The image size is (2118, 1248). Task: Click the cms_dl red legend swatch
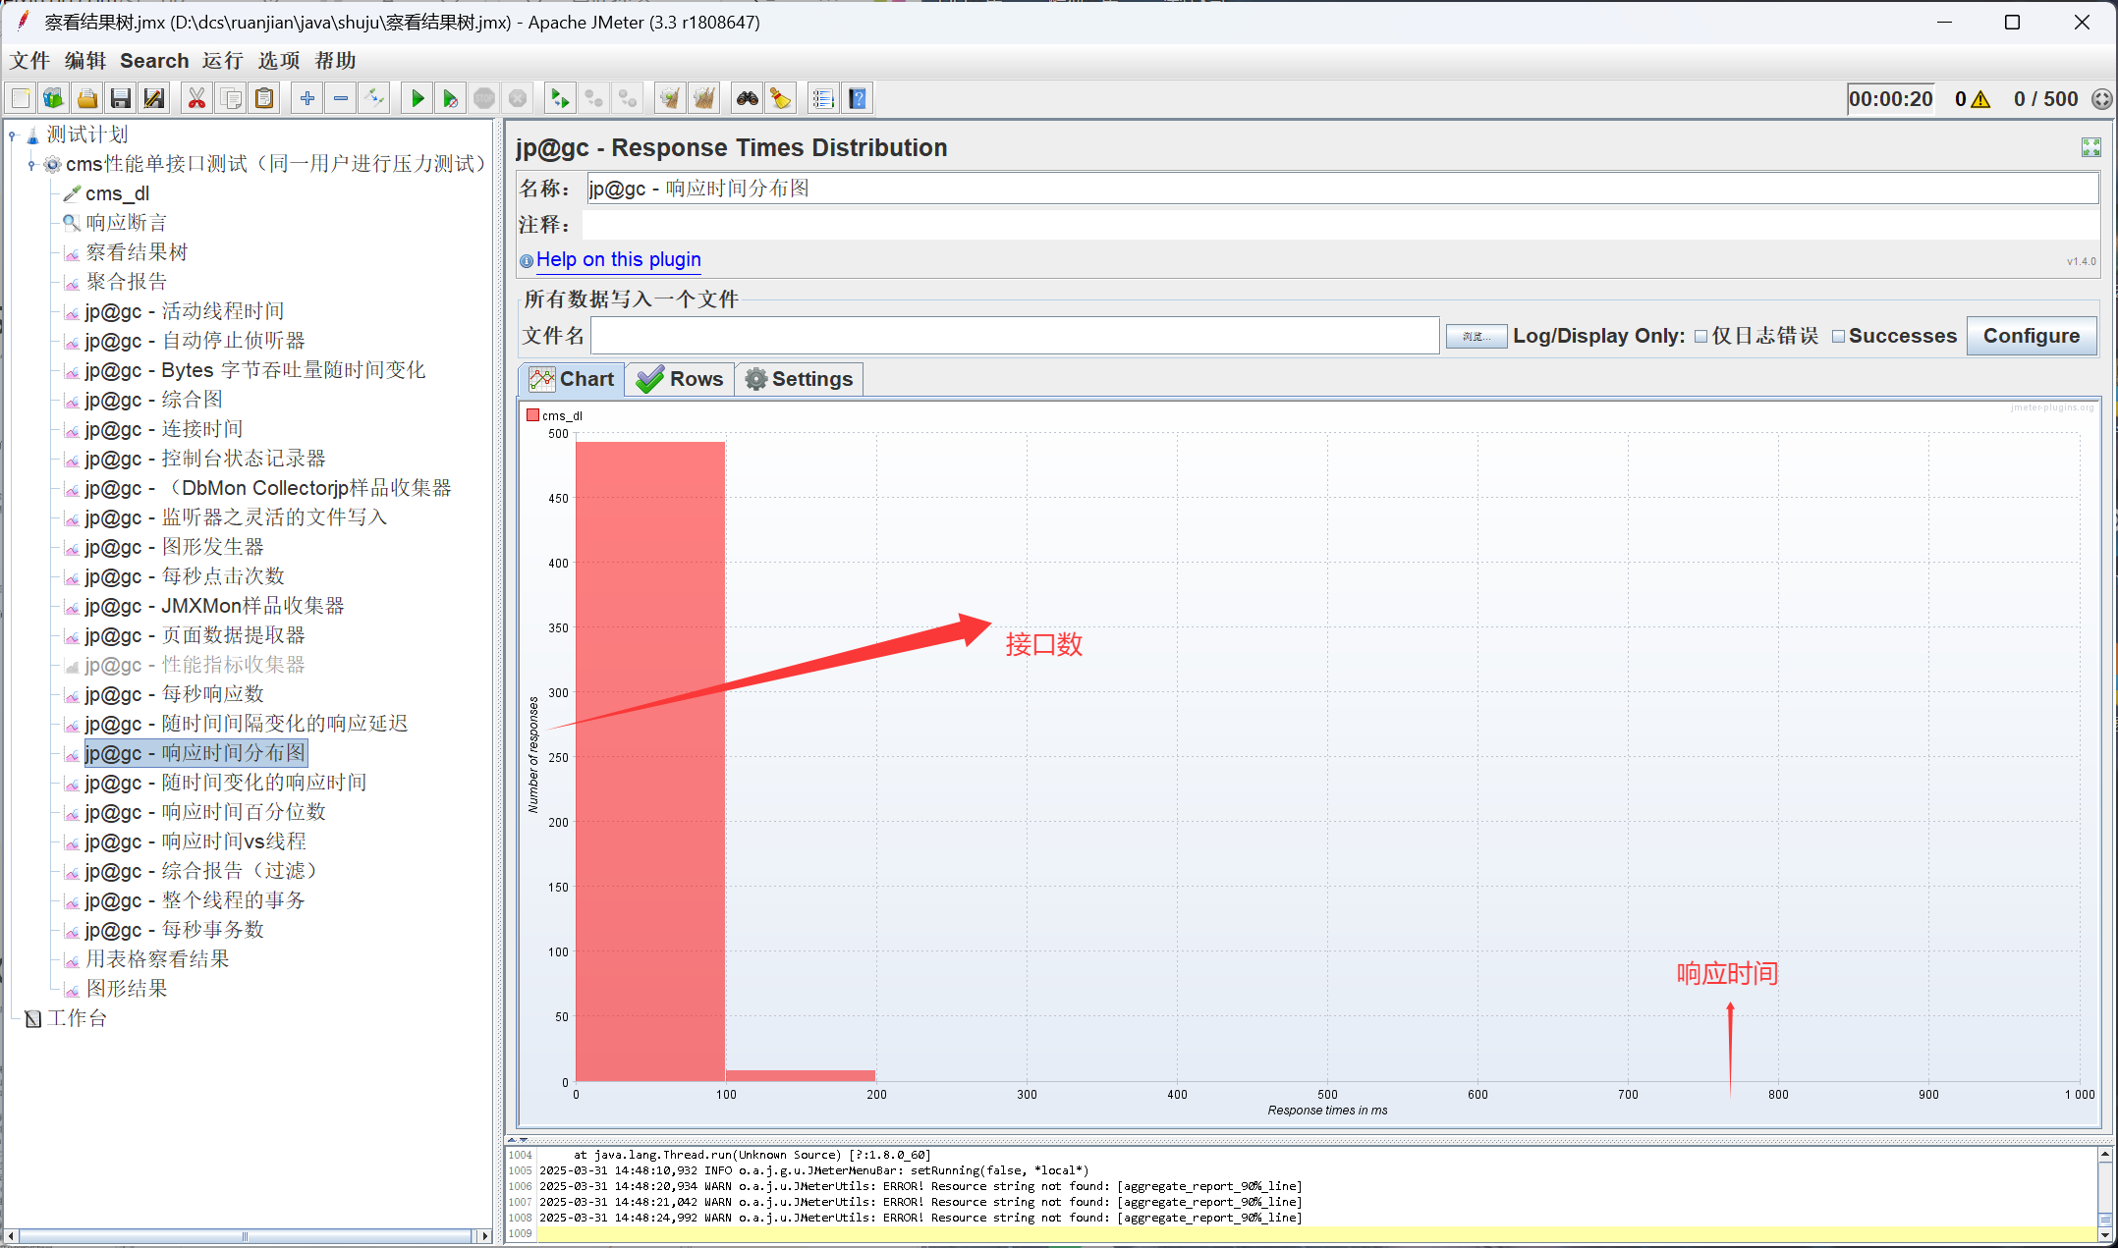pyautogui.click(x=532, y=415)
